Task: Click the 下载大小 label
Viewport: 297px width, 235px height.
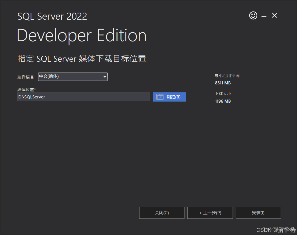Action: [223, 93]
